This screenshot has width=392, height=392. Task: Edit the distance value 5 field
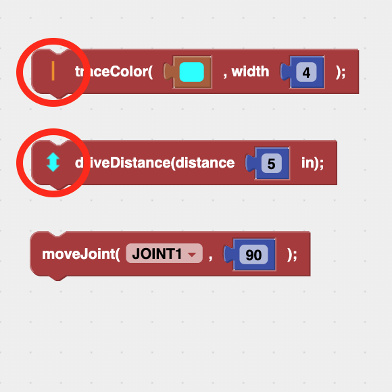(272, 164)
